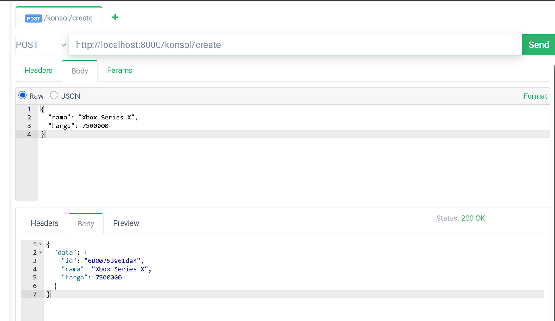Click the POST badge on the request tab
The width and height of the screenshot is (555, 321).
coord(33,18)
